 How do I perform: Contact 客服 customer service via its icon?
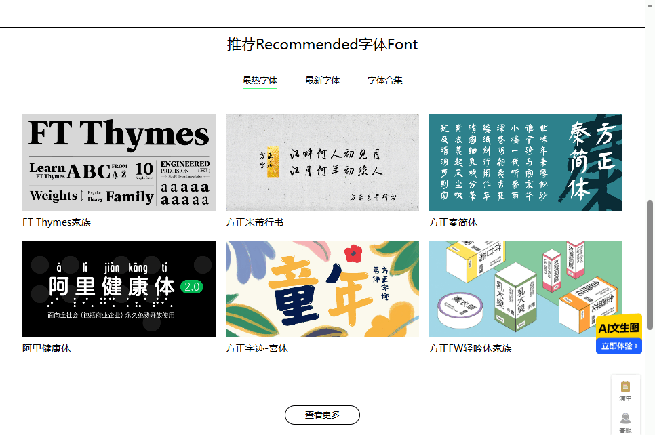(624, 421)
